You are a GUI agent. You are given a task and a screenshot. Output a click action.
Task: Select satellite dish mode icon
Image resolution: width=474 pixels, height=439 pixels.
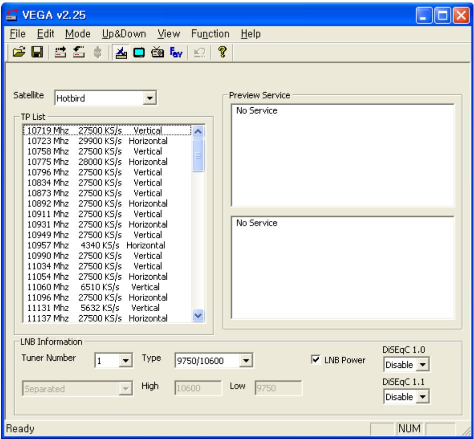point(121,52)
